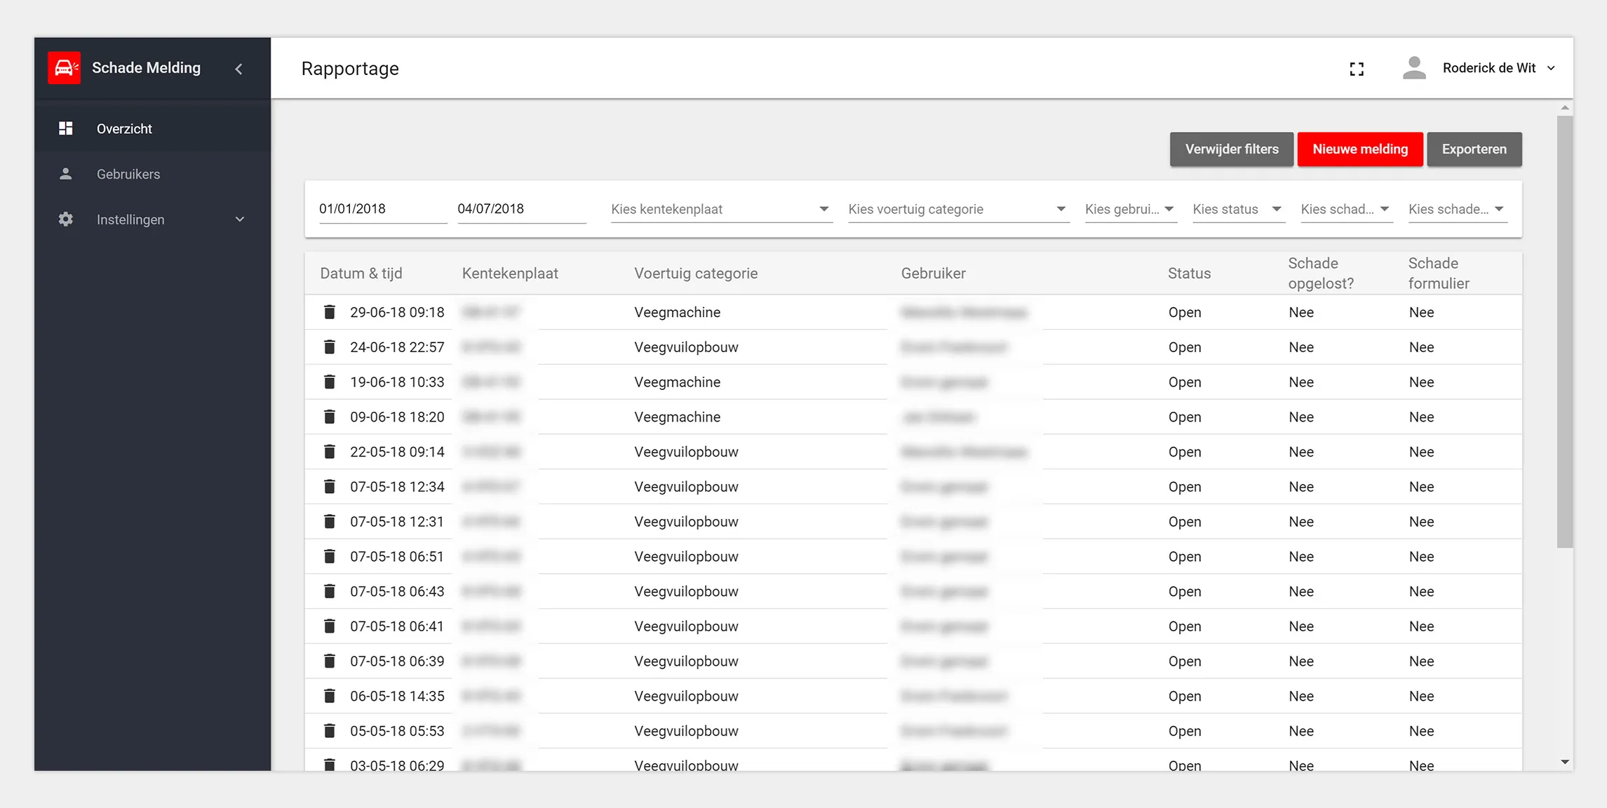Viewport: 1607px width, 808px height.
Task: Go to Overzicht in the sidebar
Action: pos(124,128)
